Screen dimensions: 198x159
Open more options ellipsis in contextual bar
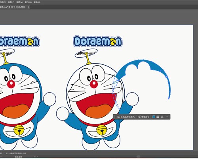point(167,117)
